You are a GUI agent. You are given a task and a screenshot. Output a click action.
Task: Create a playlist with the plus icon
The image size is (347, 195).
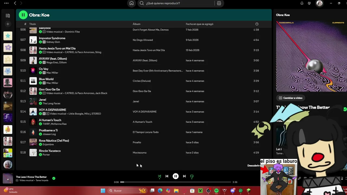pyautogui.click(x=8, y=24)
